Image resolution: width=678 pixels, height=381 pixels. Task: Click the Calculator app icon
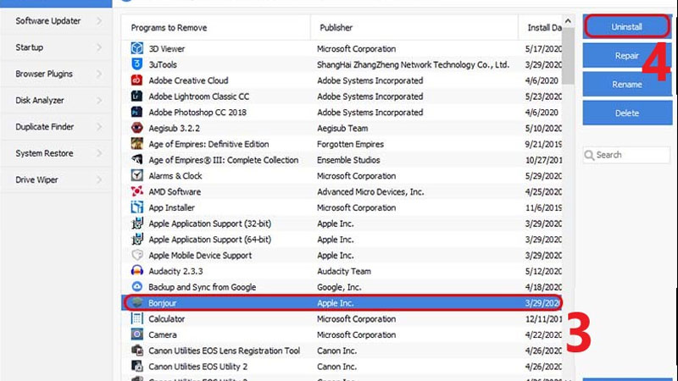[136, 319]
